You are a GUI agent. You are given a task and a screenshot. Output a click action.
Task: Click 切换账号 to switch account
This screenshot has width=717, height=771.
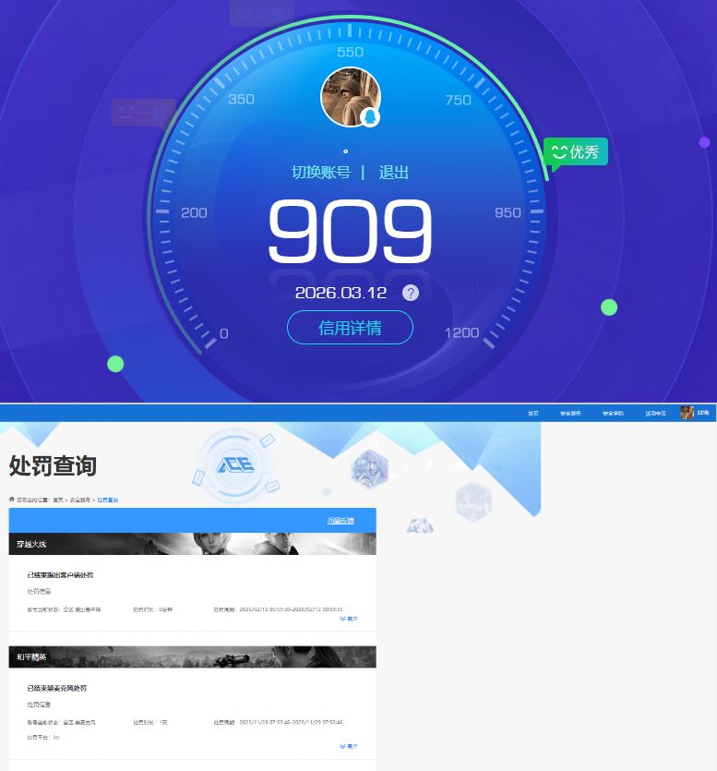(x=321, y=173)
